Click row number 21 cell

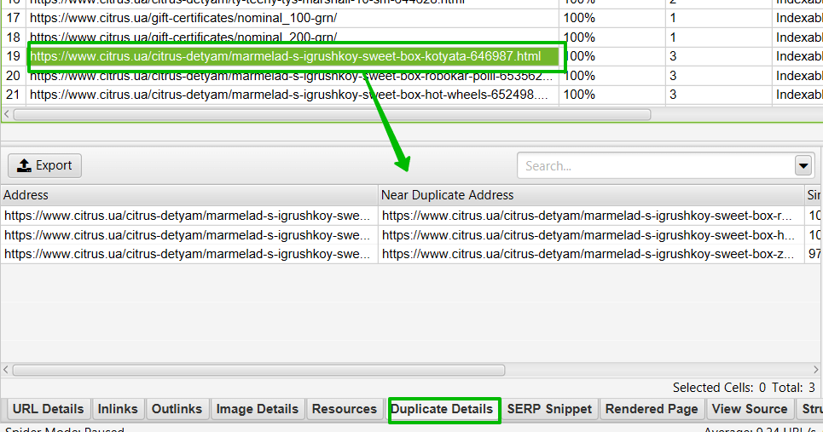(13, 95)
